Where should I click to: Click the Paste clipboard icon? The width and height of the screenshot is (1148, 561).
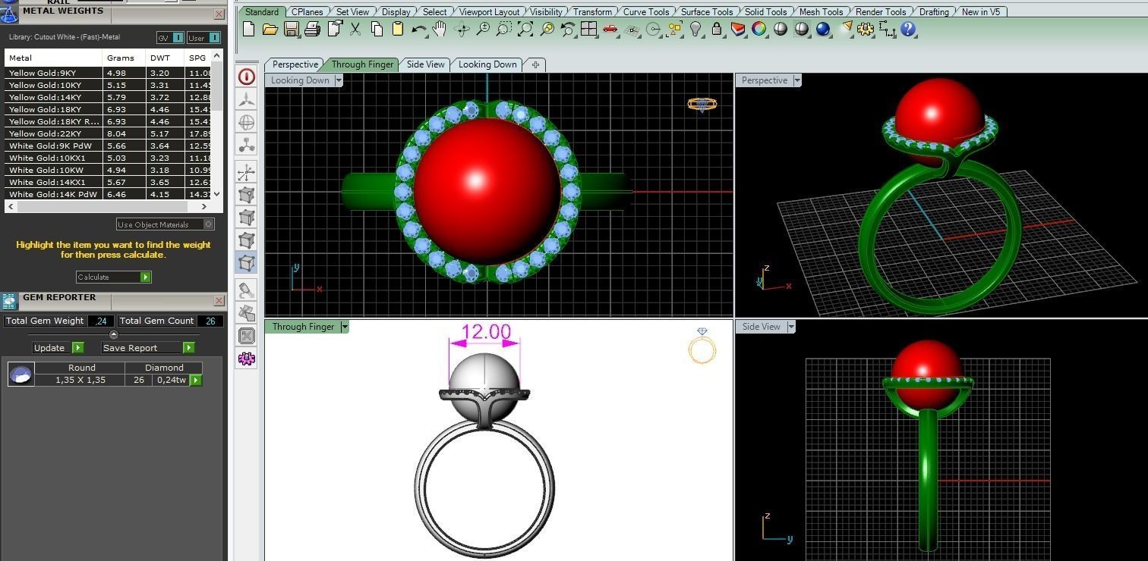point(397,30)
